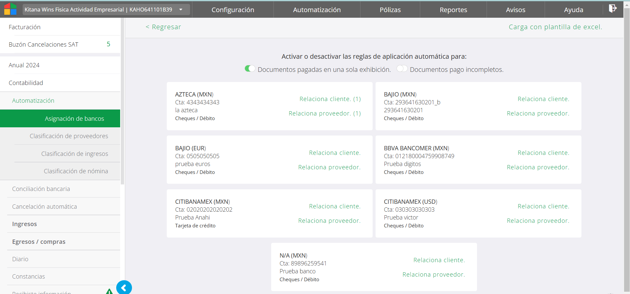Collapse the Automatización sidebar section
Image resolution: width=630 pixels, height=294 pixels.
[33, 101]
